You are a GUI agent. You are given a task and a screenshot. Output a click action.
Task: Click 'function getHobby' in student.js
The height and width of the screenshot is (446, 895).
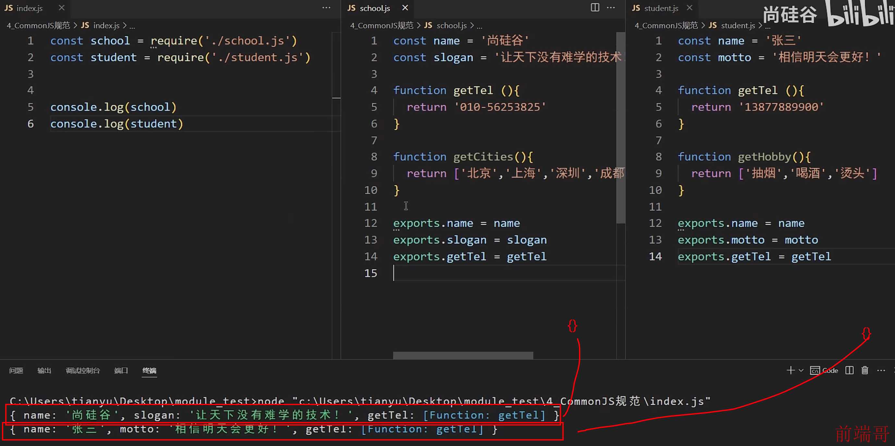click(734, 157)
